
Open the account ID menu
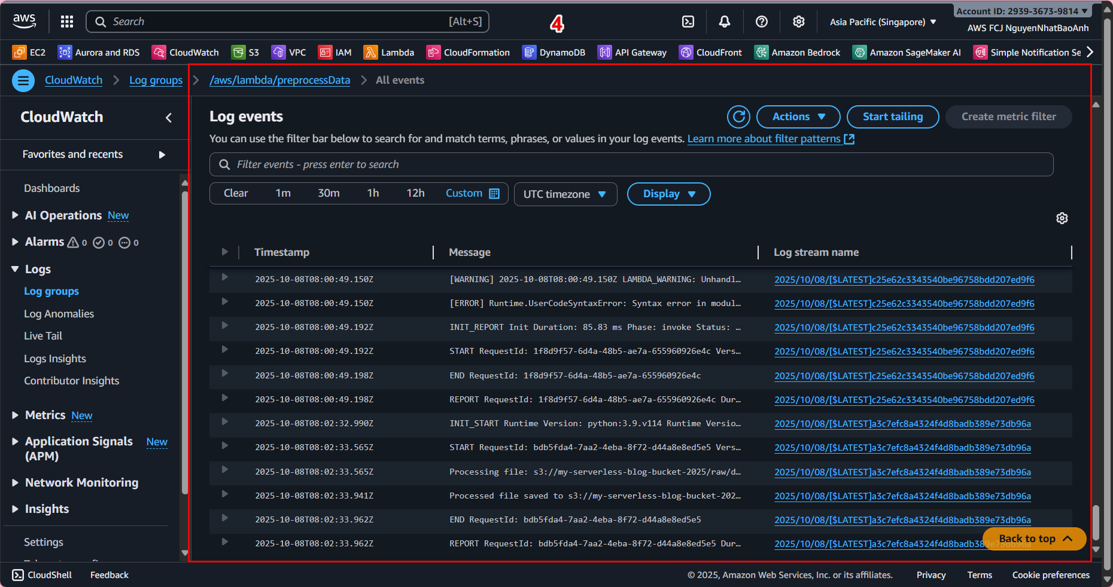click(x=1022, y=11)
